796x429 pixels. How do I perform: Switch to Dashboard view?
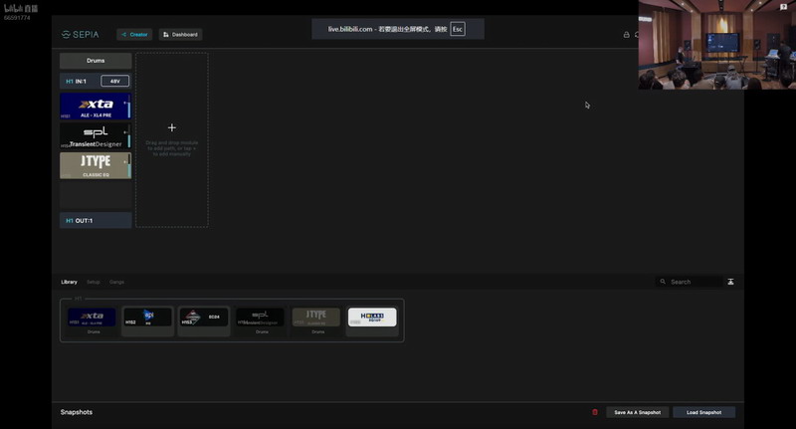pyautogui.click(x=181, y=35)
